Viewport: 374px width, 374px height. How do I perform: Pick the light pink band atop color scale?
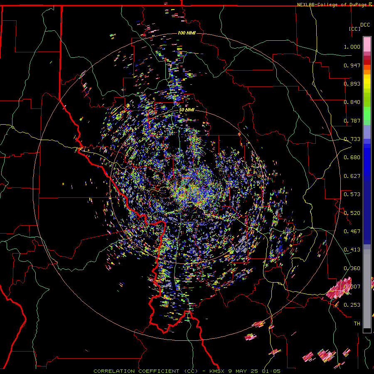[x=367, y=44]
